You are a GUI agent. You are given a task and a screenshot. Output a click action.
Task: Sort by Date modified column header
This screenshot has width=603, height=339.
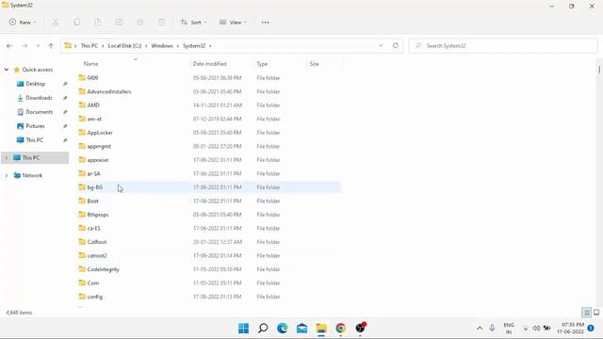pyautogui.click(x=209, y=64)
